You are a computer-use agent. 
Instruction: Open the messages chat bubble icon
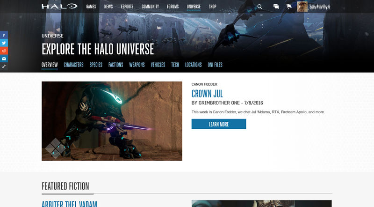pos(276,7)
